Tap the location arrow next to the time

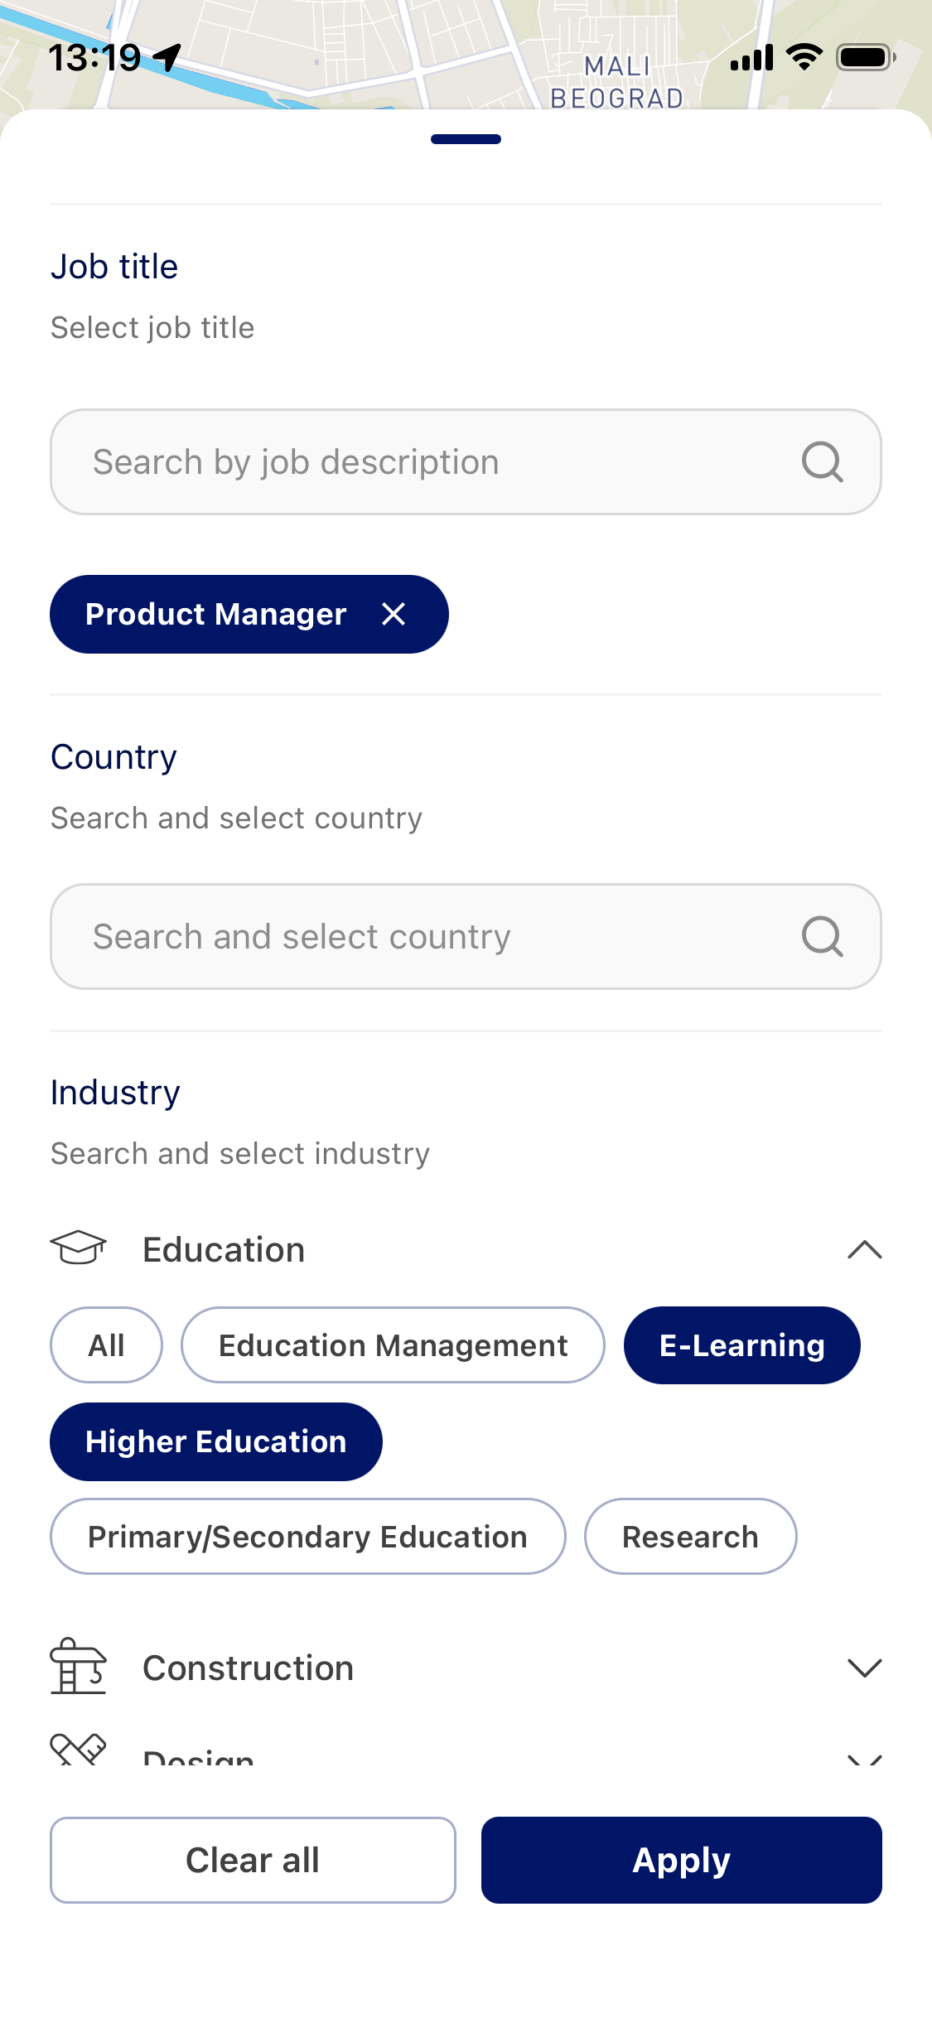click(168, 57)
